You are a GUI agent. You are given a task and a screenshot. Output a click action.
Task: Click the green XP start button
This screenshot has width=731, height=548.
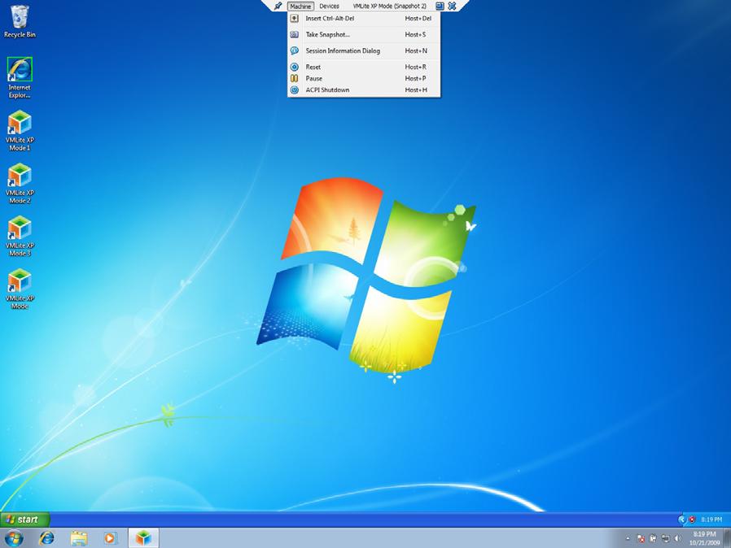click(24, 519)
